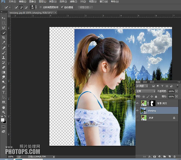The height and width of the screenshot is (160, 181).
Task: Select the Dodge tool
Action: [3, 82]
